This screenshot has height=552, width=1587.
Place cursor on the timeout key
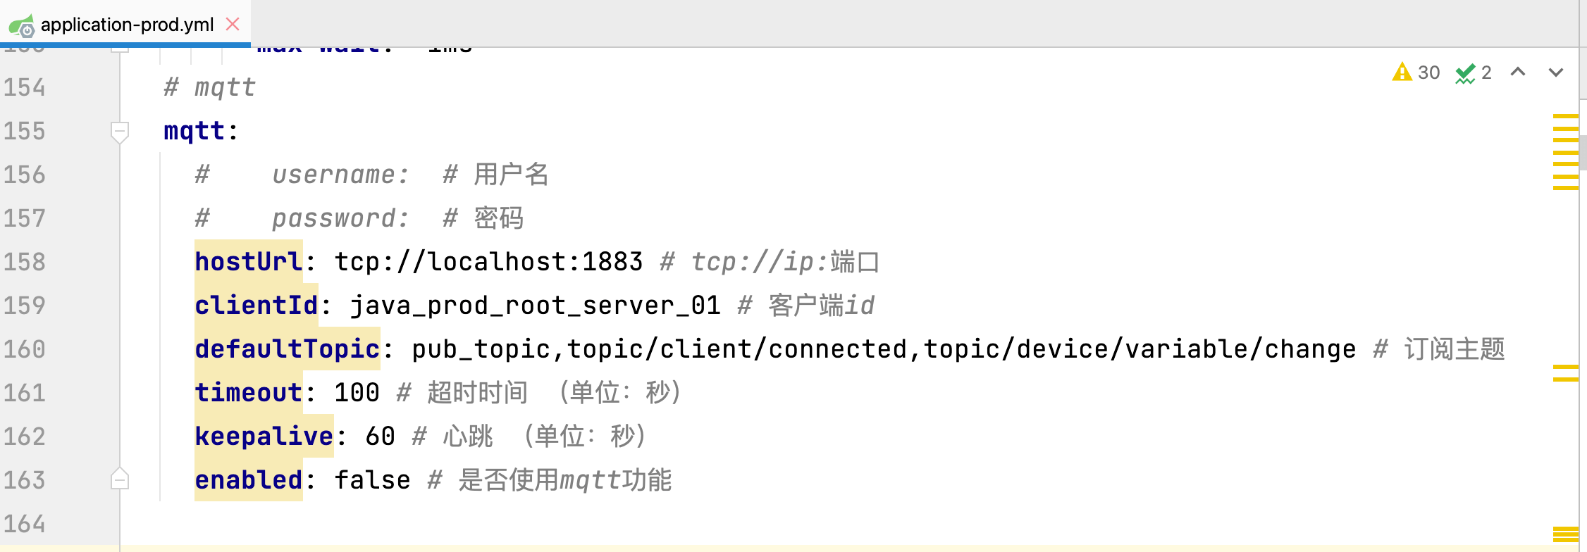click(x=248, y=393)
